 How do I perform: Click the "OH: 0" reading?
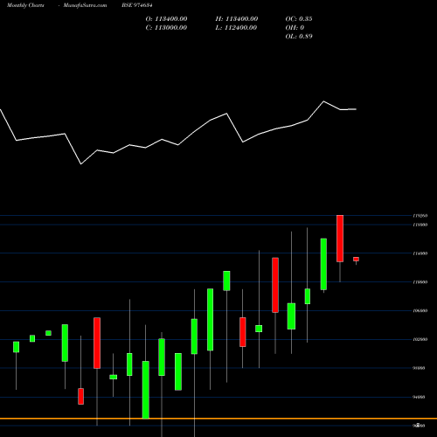coord(295,28)
